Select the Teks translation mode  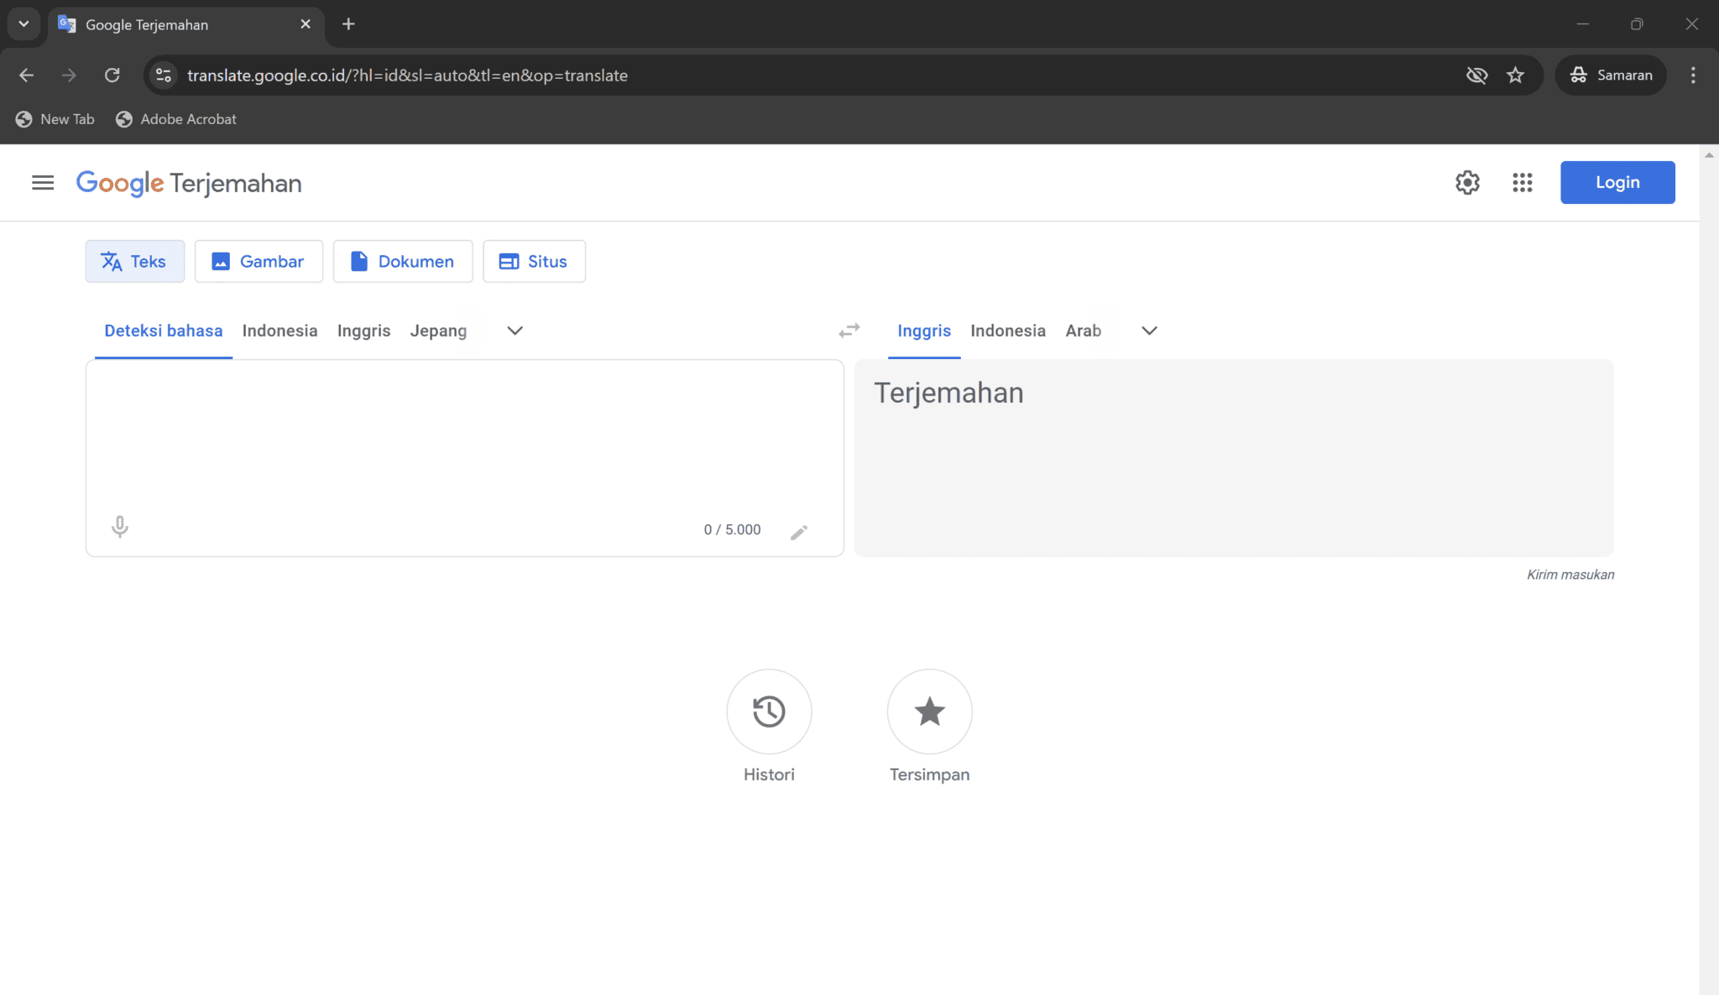coord(135,262)
